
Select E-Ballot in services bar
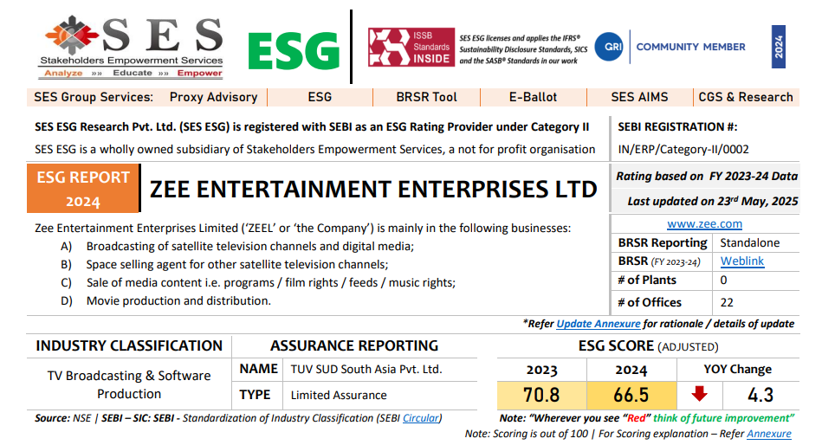(533, 98)
